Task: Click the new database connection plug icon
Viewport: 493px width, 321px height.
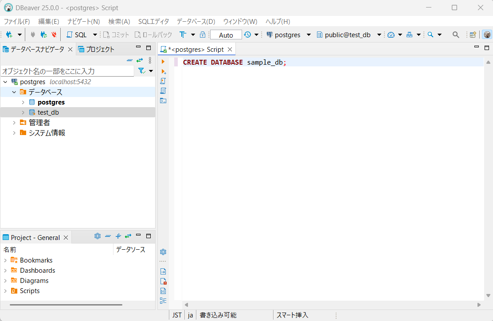Action: point(9,35)
